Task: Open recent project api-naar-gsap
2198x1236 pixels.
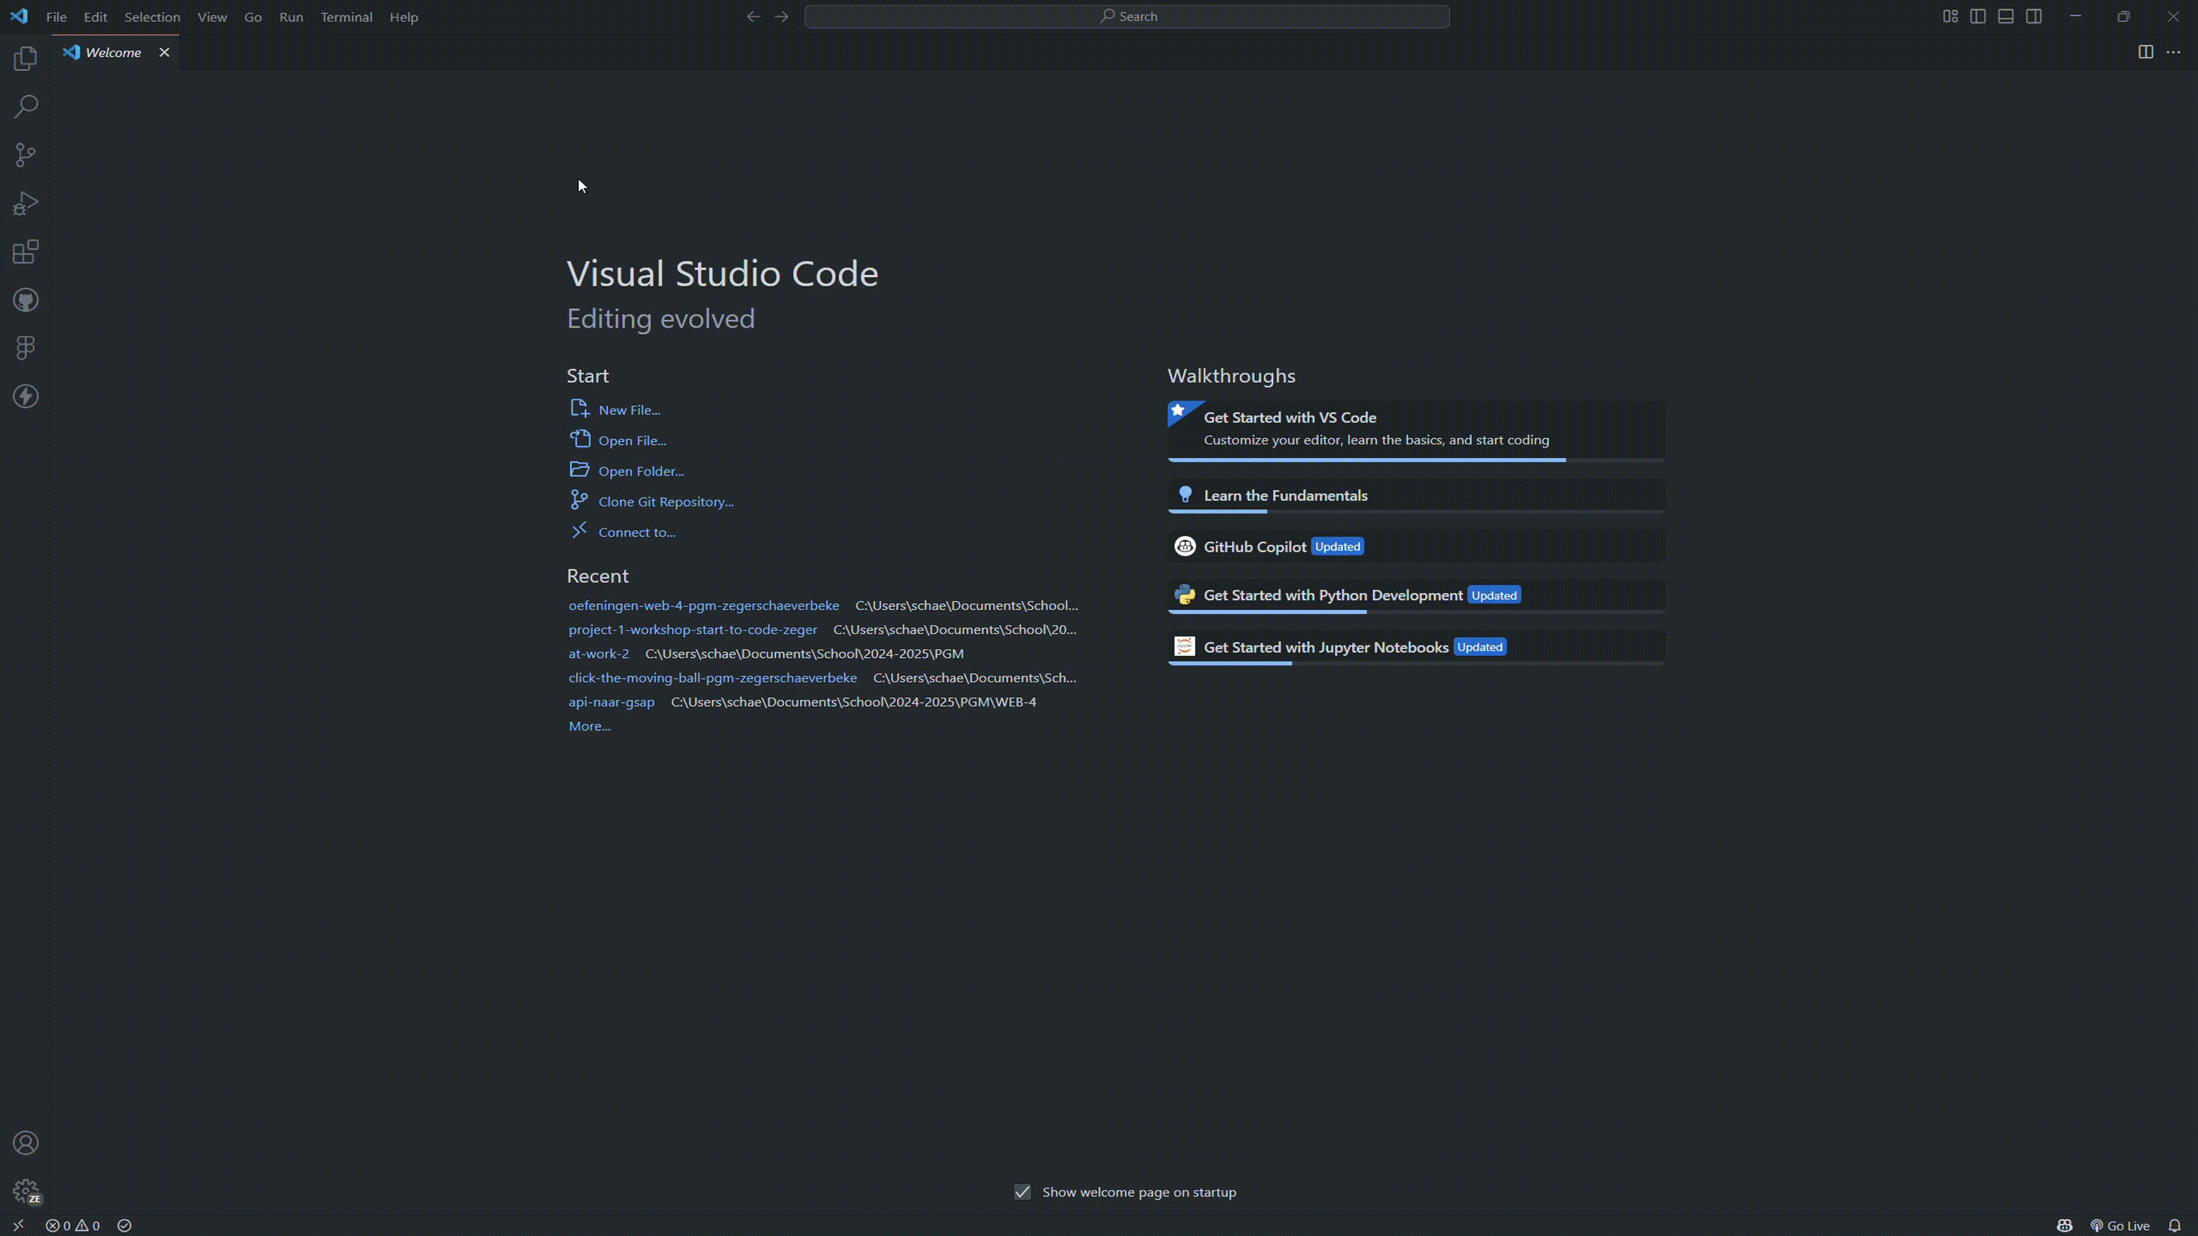Action: 612,702
